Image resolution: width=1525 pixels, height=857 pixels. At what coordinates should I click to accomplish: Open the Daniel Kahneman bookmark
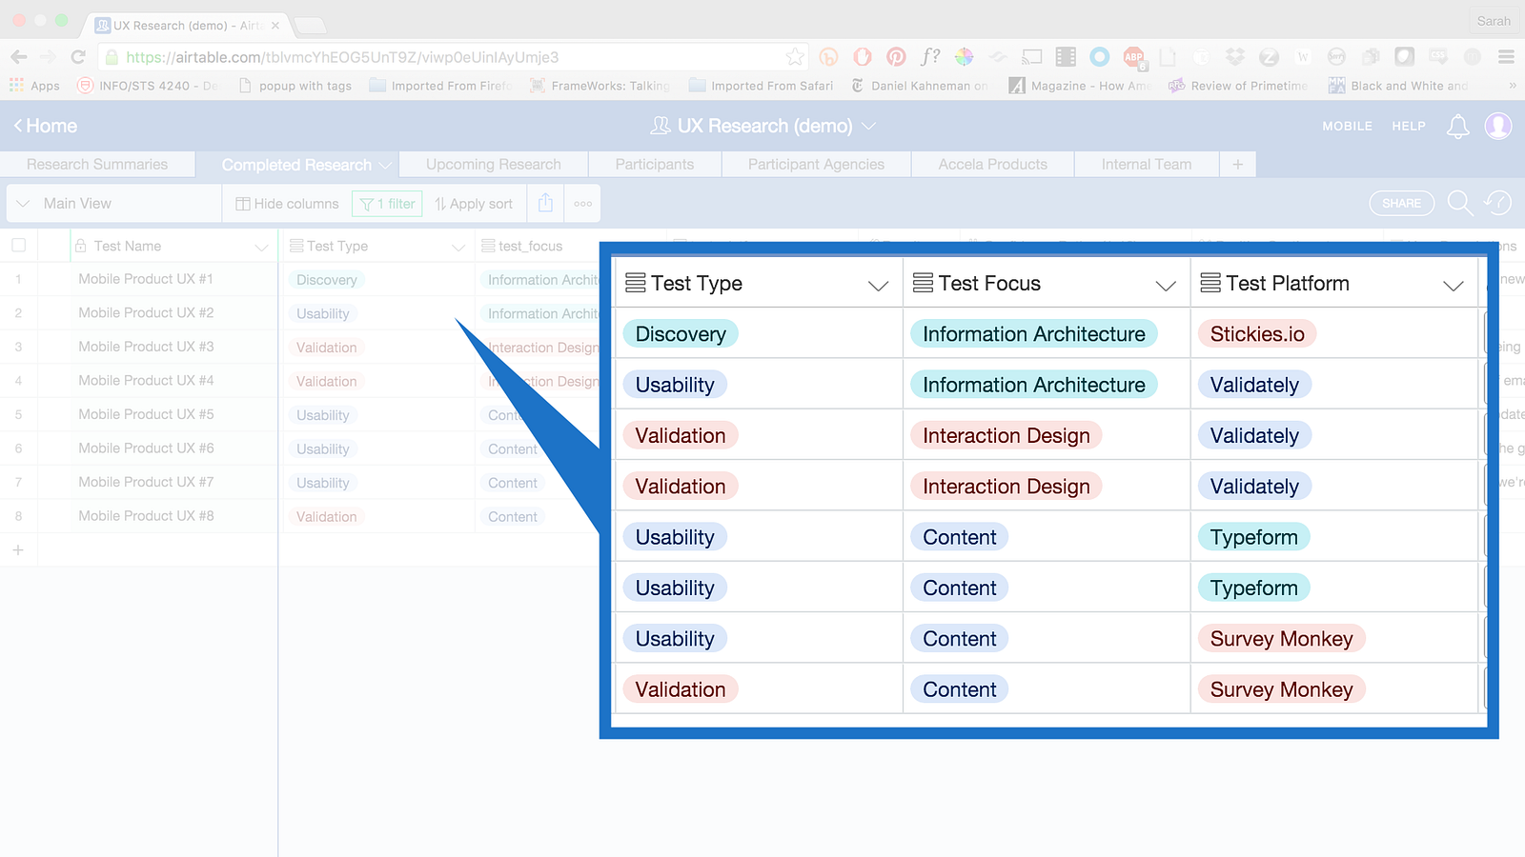(x=920, y=86)
